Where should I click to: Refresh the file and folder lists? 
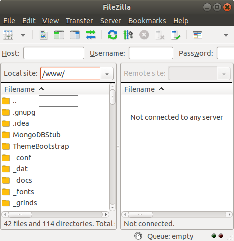tap(113, 35)
